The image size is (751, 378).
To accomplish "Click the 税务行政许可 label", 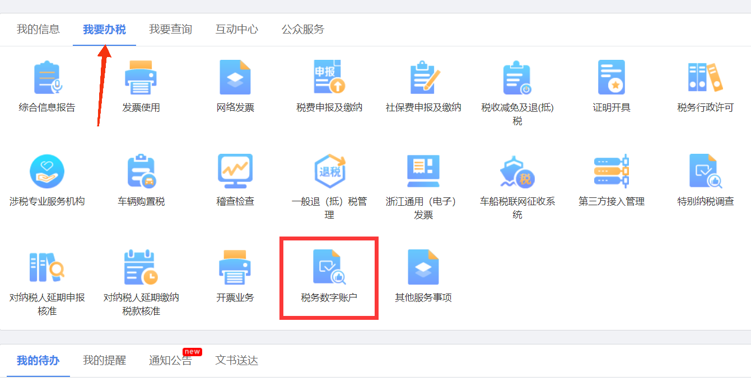I will (706, 107).
